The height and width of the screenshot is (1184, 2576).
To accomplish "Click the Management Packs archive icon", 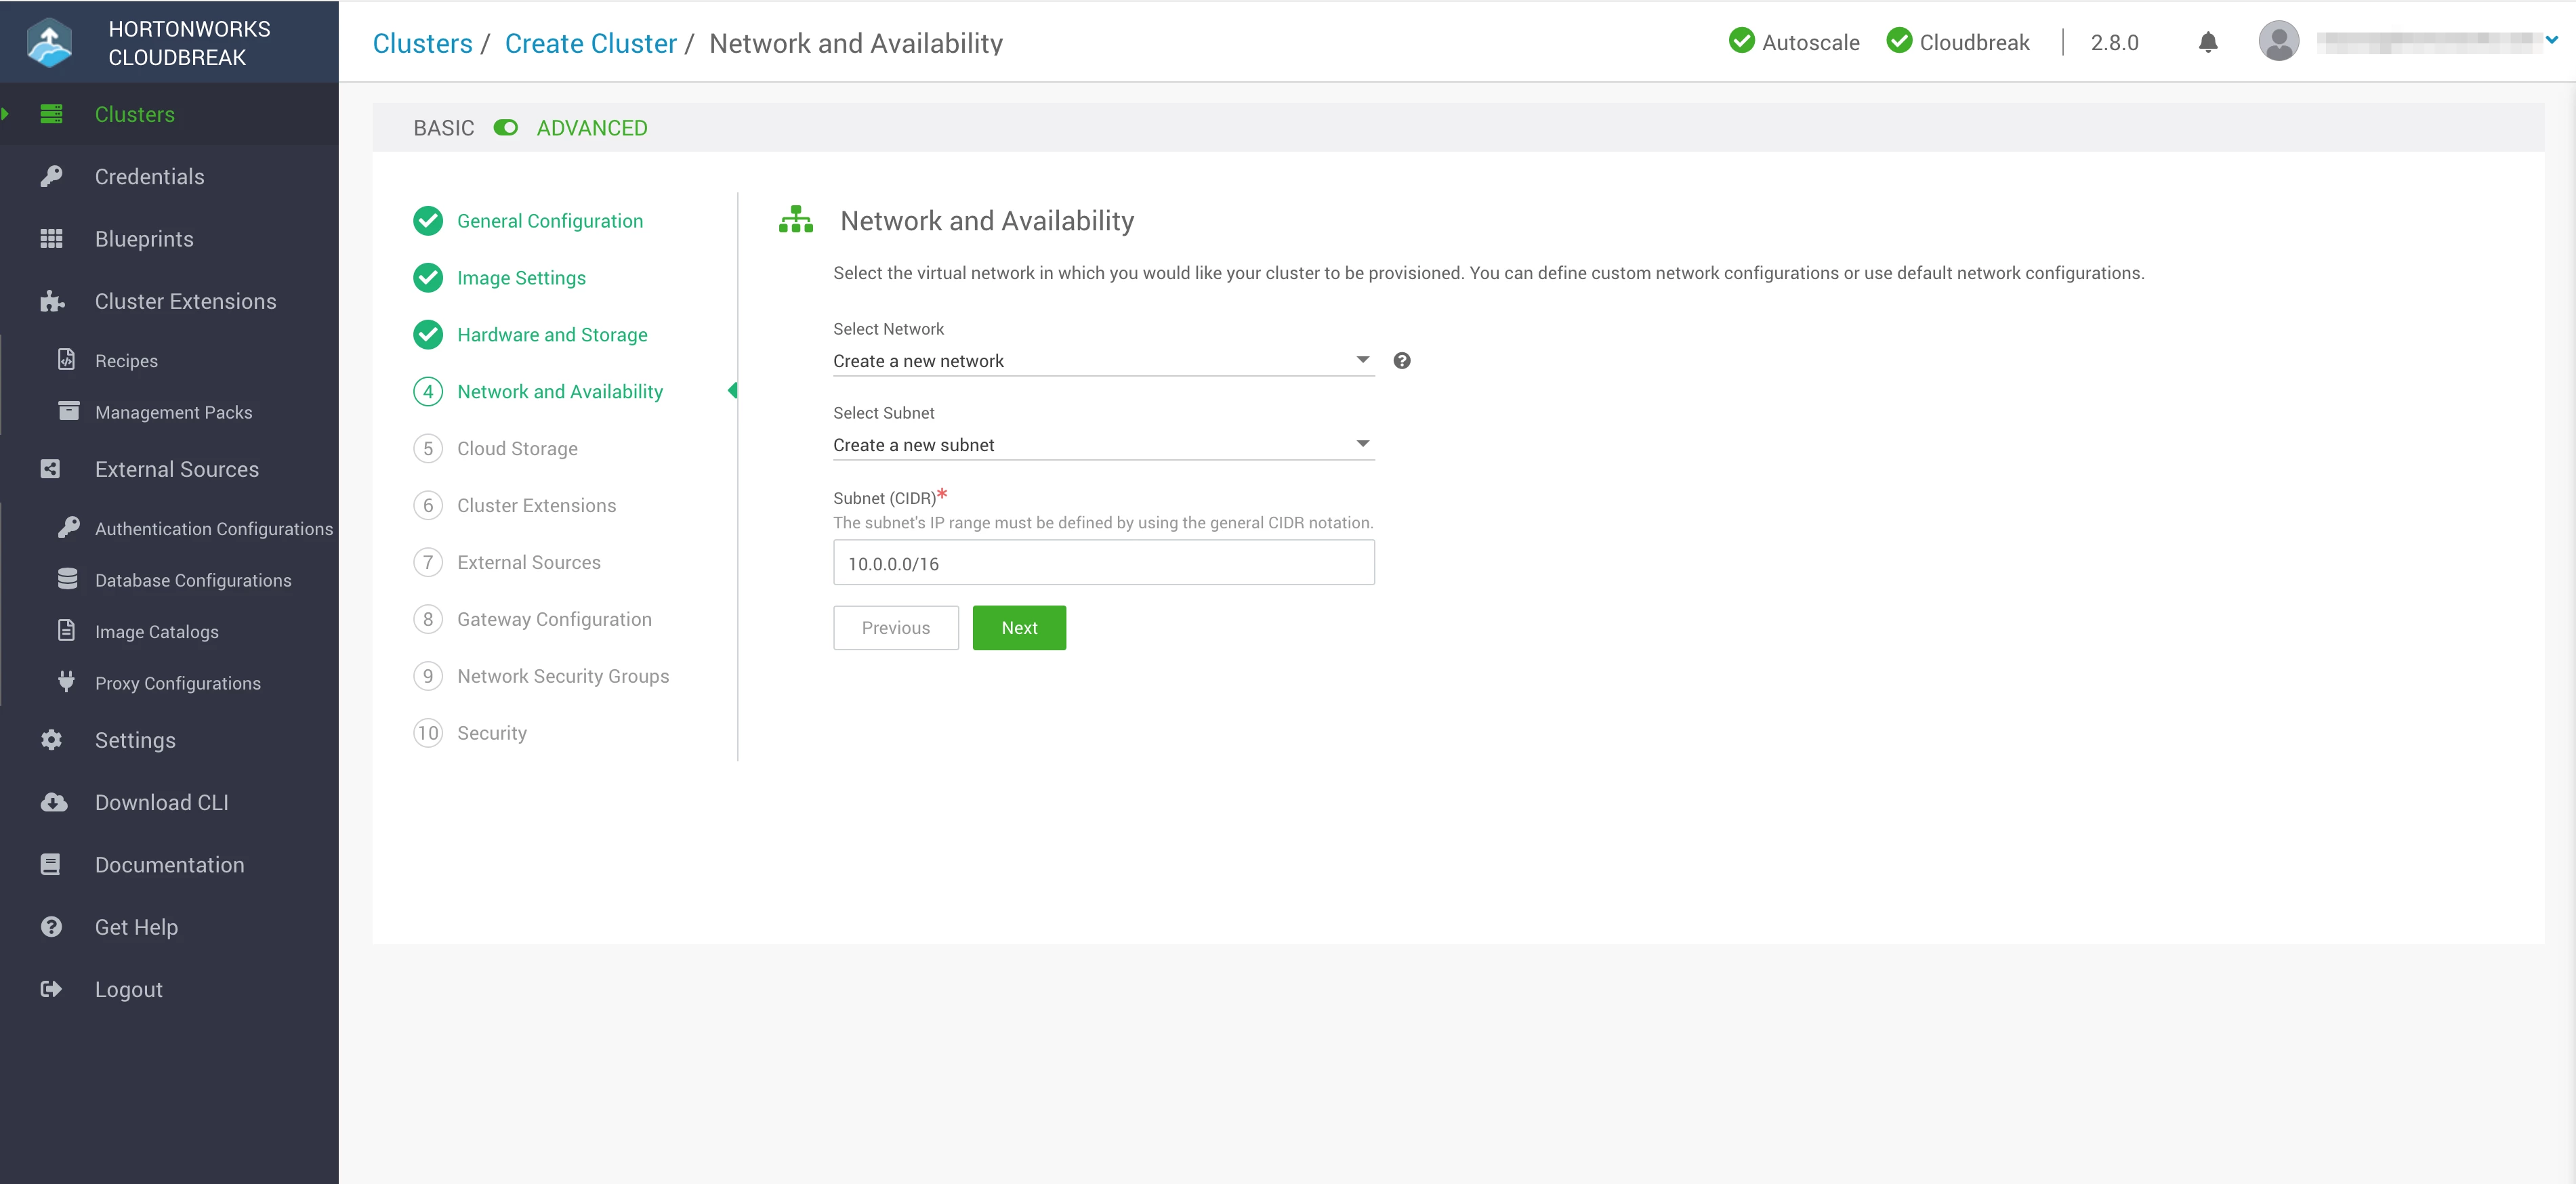I will click(x=68, y=411).
